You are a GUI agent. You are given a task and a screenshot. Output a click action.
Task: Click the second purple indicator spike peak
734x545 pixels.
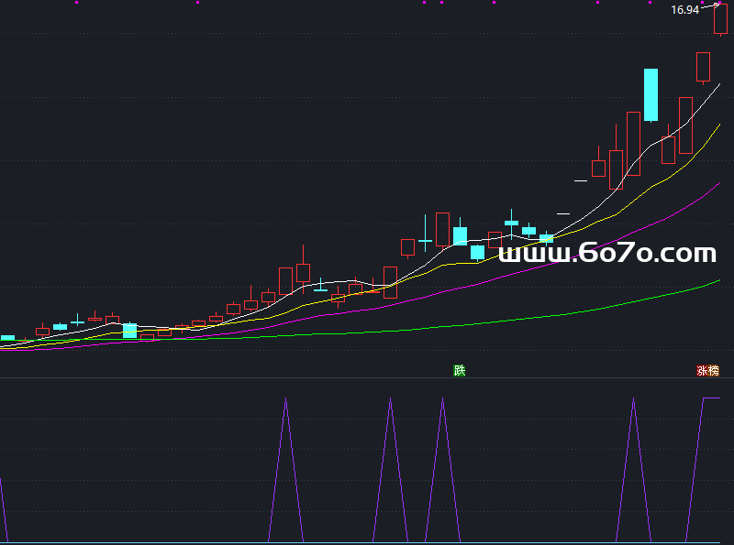tap(390, 399)
